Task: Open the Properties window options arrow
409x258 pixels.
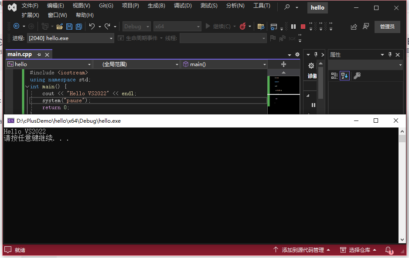Action: (x=382, y=55)
